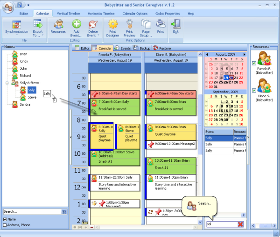
Task: Click the Event column header
Action: coord(219,132)
